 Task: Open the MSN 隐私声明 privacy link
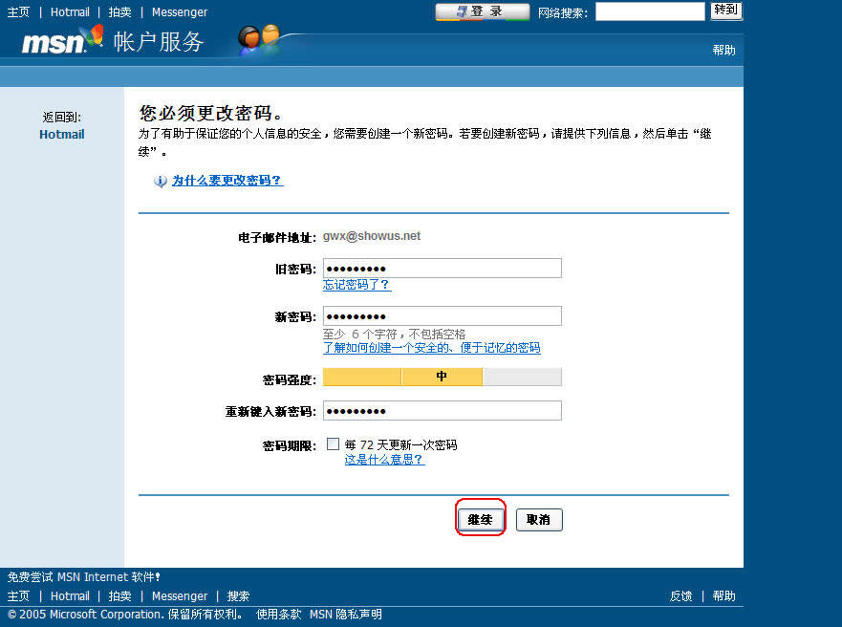point(346,615)
